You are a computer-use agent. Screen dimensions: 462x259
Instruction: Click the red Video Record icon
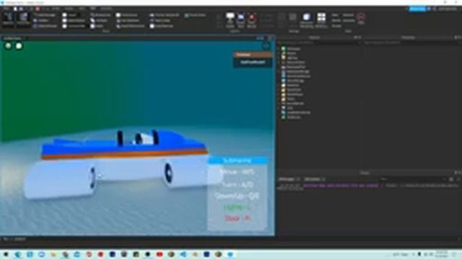pyautogui.click(x=252, y=17)
